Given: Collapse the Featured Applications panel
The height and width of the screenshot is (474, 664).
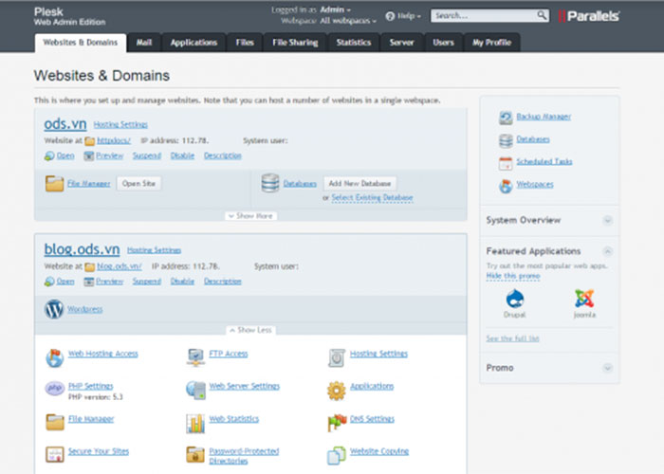Looking at the screenshot, I should pos(607,251).
